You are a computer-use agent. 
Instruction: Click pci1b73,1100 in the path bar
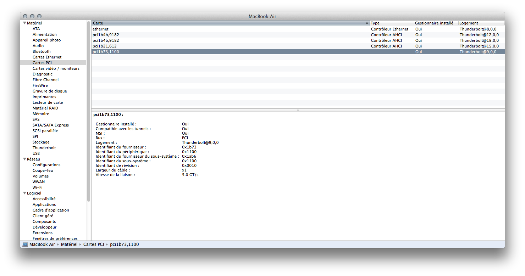pyautogui.click(x=125, y=244)
